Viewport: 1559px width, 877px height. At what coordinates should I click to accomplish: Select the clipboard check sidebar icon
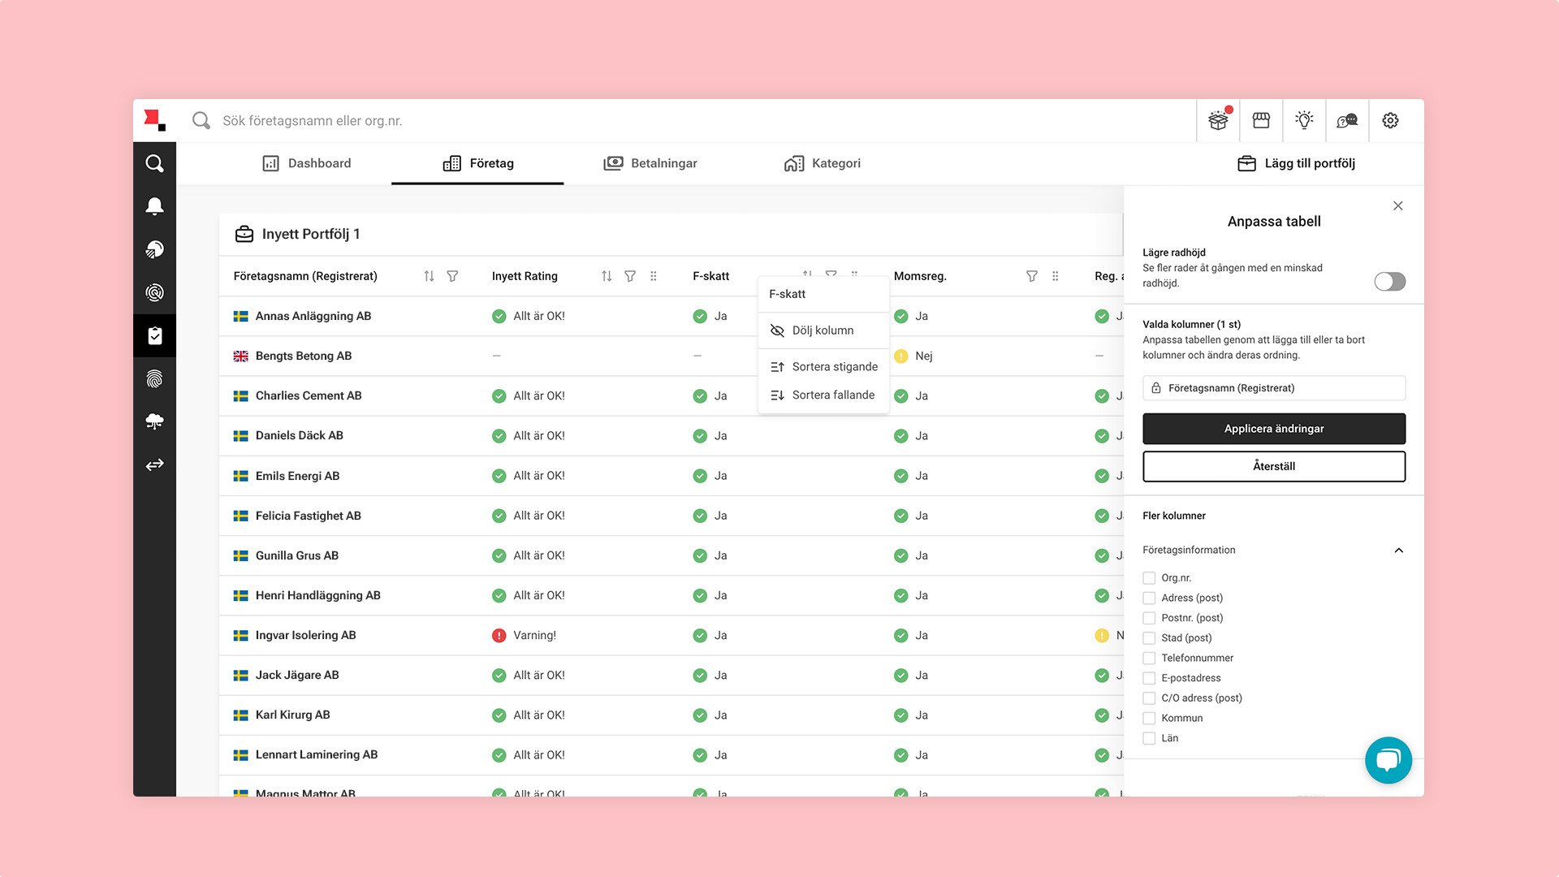coord(154,335)
